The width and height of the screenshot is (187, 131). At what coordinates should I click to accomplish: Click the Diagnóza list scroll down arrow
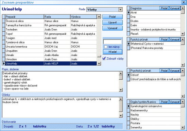tap(183, 34)
